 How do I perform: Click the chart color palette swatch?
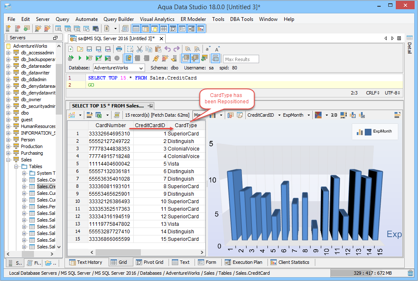tap(318, 115)
